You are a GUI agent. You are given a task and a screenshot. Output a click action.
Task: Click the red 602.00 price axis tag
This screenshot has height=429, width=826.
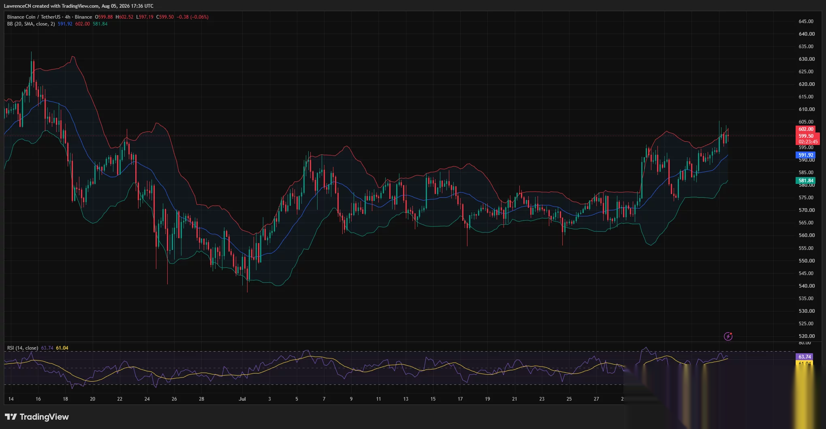[x=806, y=129]
